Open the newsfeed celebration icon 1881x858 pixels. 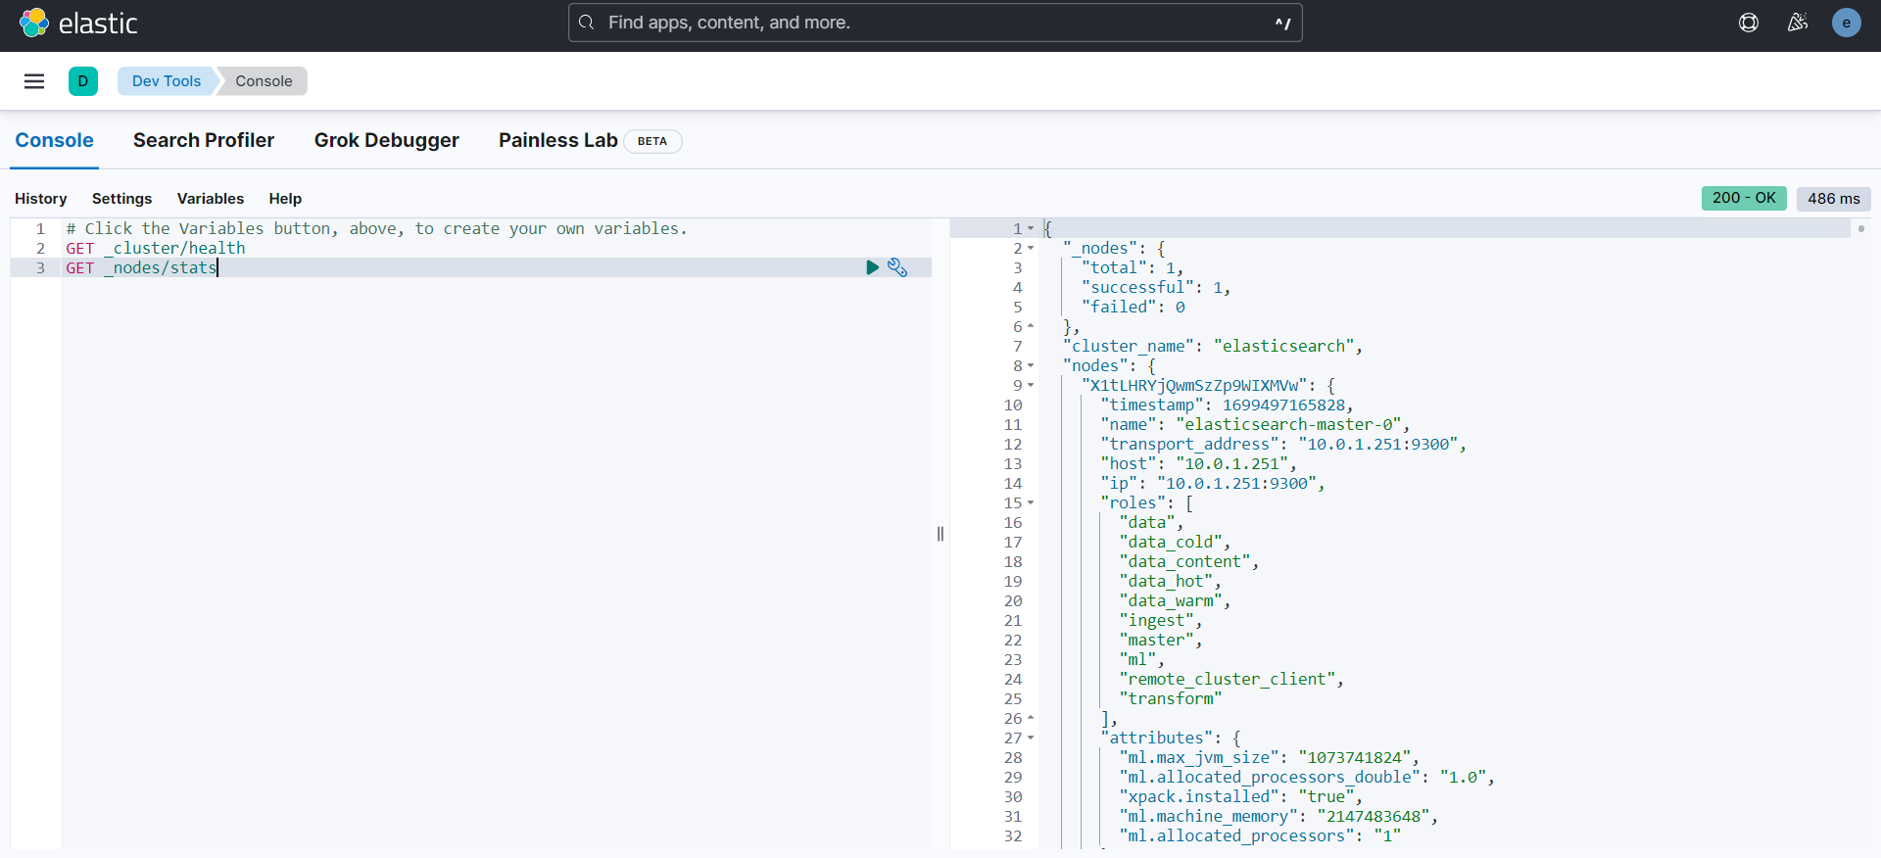click(x=1798, y=23)
